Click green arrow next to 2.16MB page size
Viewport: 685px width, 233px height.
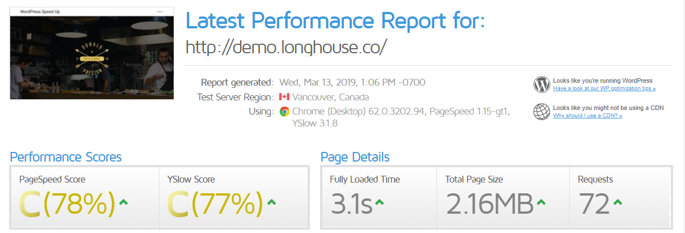[x=540, y=202]
